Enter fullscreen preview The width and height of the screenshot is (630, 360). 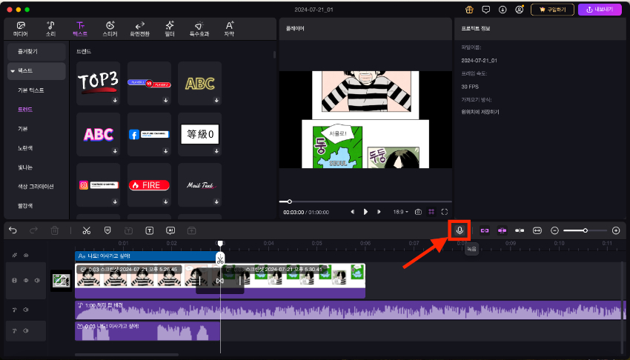click(445, 212)
